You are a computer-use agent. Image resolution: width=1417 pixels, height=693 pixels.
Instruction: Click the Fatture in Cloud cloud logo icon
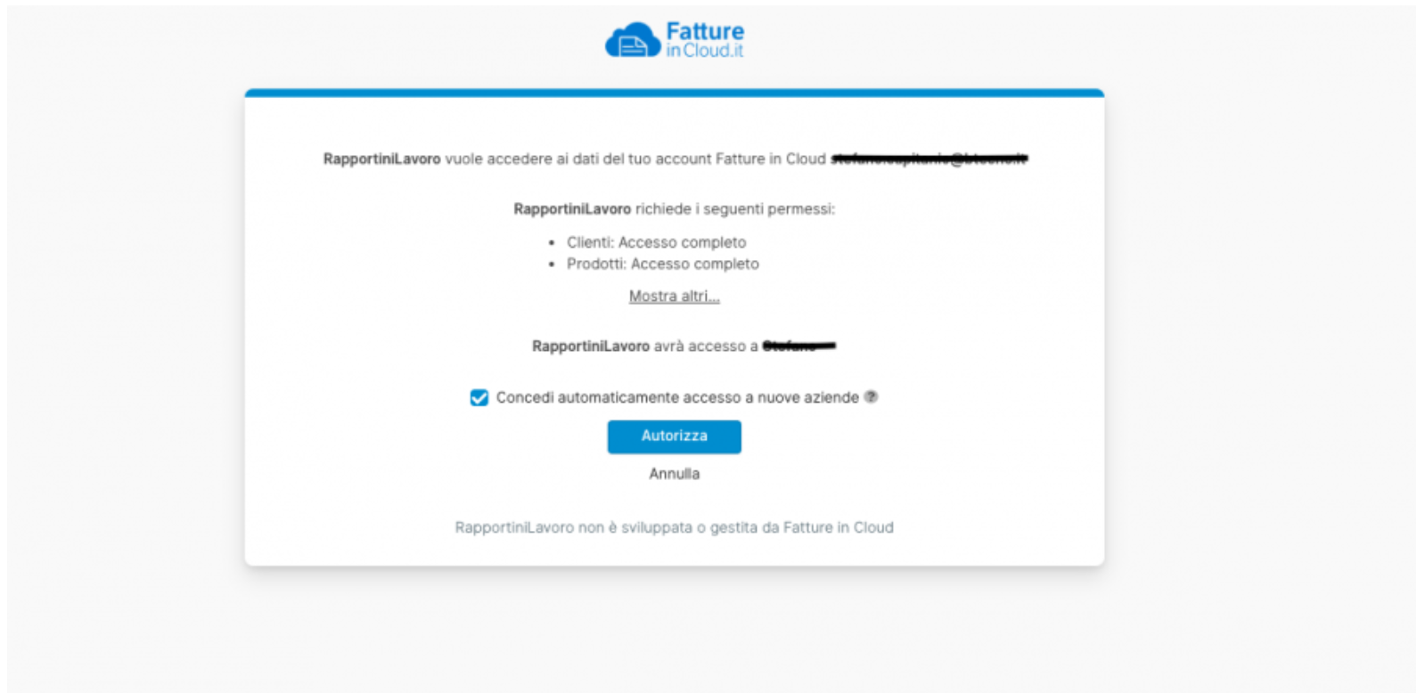coord(632,41)
